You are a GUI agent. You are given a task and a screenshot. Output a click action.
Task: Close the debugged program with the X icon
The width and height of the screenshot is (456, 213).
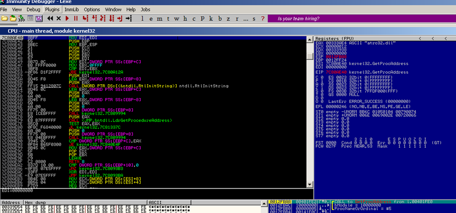pos(58,18)
